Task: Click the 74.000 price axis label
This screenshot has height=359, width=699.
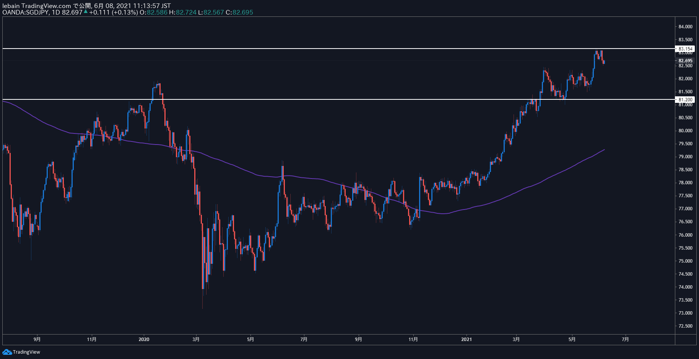Action: tap(685, 287)
